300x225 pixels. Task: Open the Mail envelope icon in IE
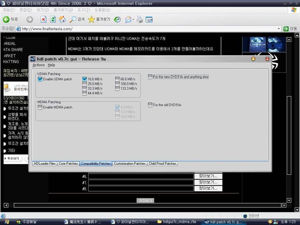click(x=129, y=19)
